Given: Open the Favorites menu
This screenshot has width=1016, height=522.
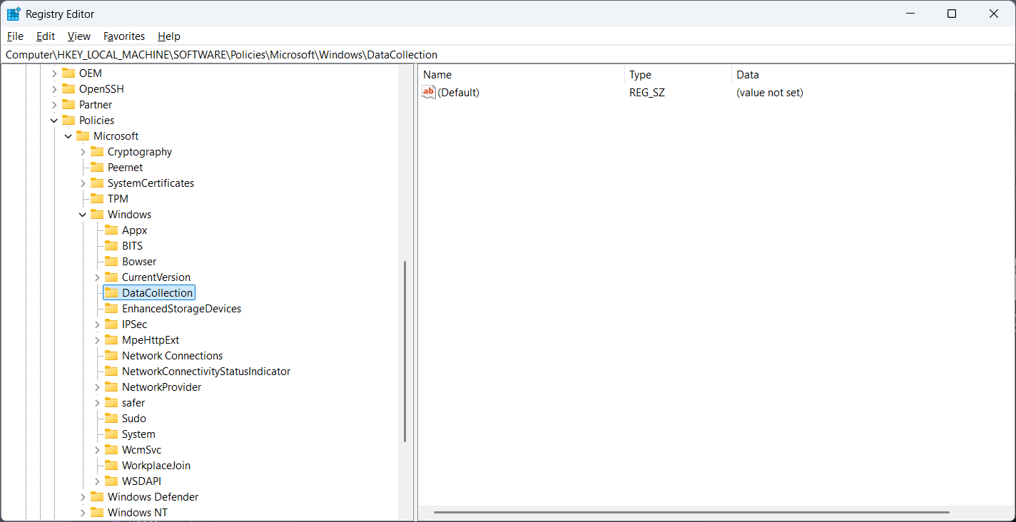Looking at the screenshot, I should click(x=124, y=36).
